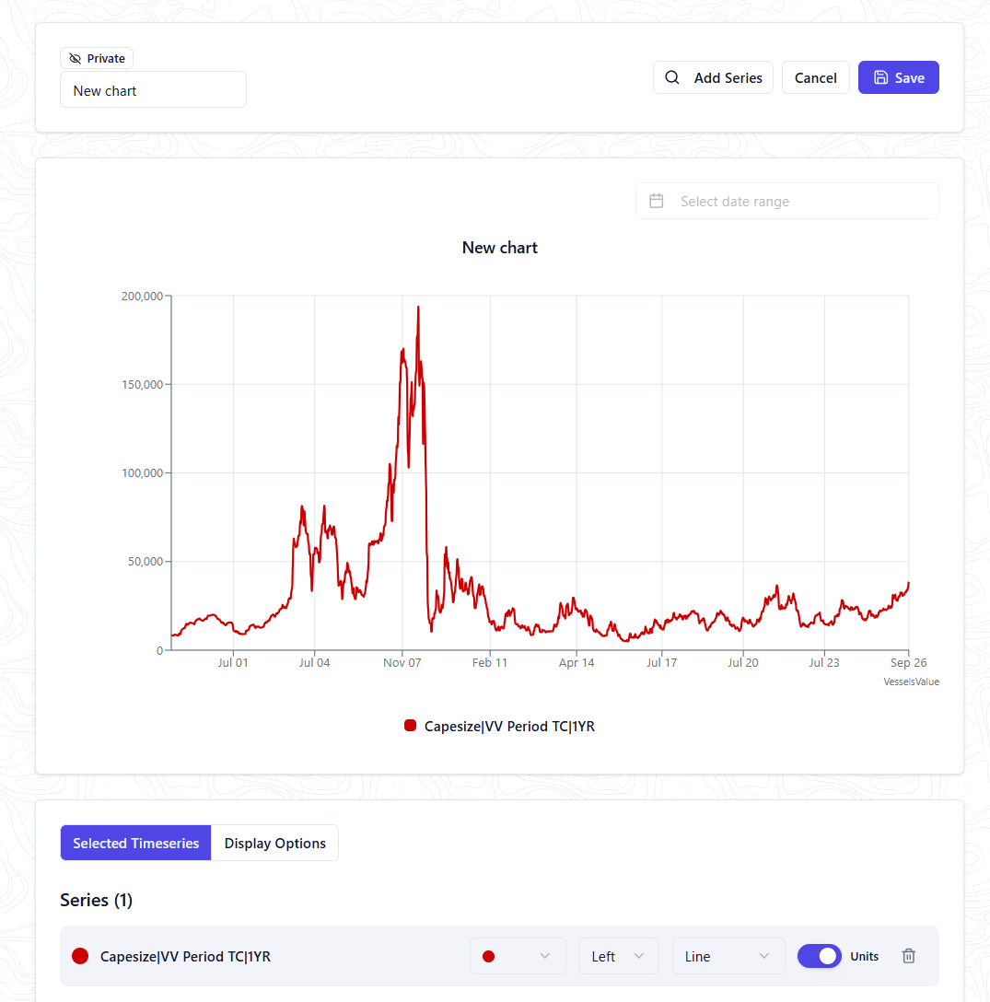Click the Sep 26 x-axis label
The height and width of the screenshot is (1002, 990).
tap(908, 663)
